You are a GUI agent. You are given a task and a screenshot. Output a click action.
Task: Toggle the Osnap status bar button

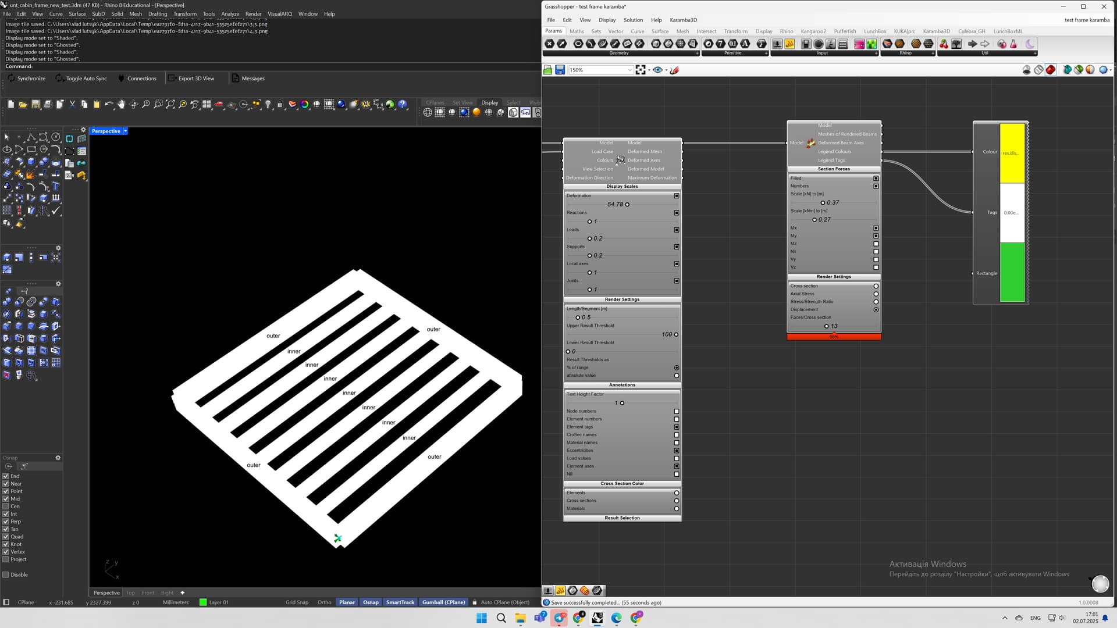(x=371, y=602)
